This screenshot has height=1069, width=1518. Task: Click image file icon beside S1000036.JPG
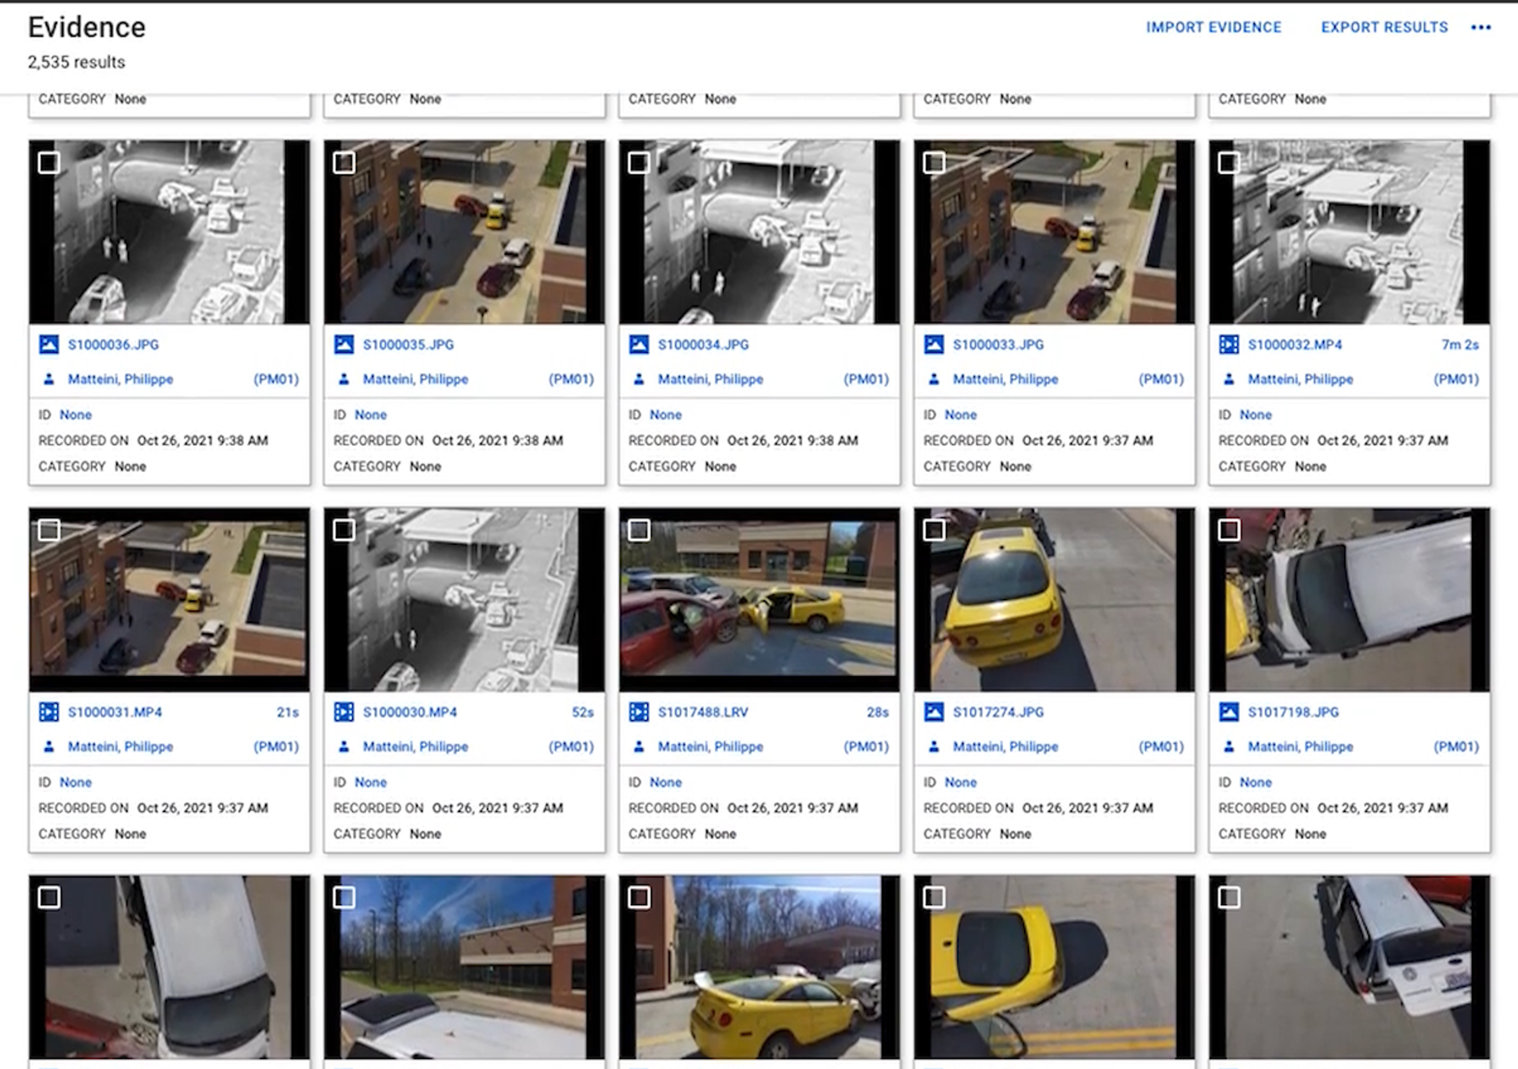click(49, 345)
